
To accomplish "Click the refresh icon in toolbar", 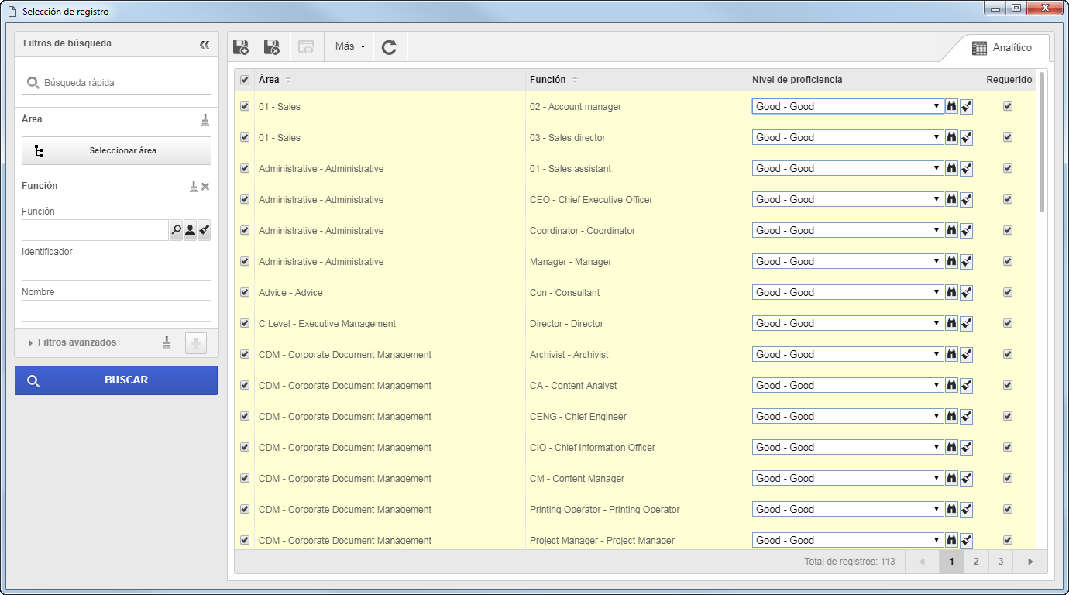I will [x=389, y=47].
